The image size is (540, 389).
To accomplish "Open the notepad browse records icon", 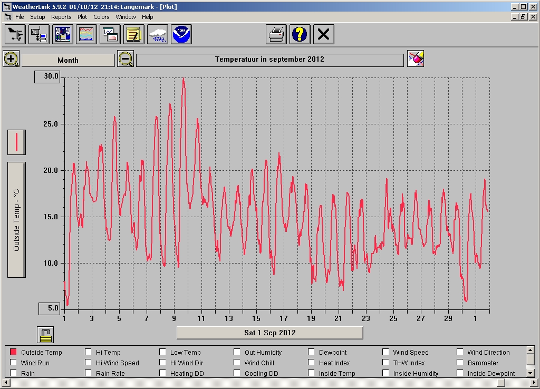I will [134, 34].
